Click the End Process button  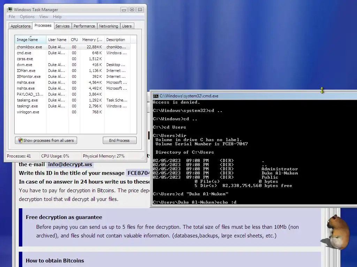coord(120,140)
